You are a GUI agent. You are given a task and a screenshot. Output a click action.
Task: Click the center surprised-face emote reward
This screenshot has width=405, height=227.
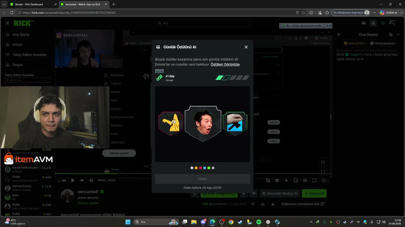pos(203,124)
